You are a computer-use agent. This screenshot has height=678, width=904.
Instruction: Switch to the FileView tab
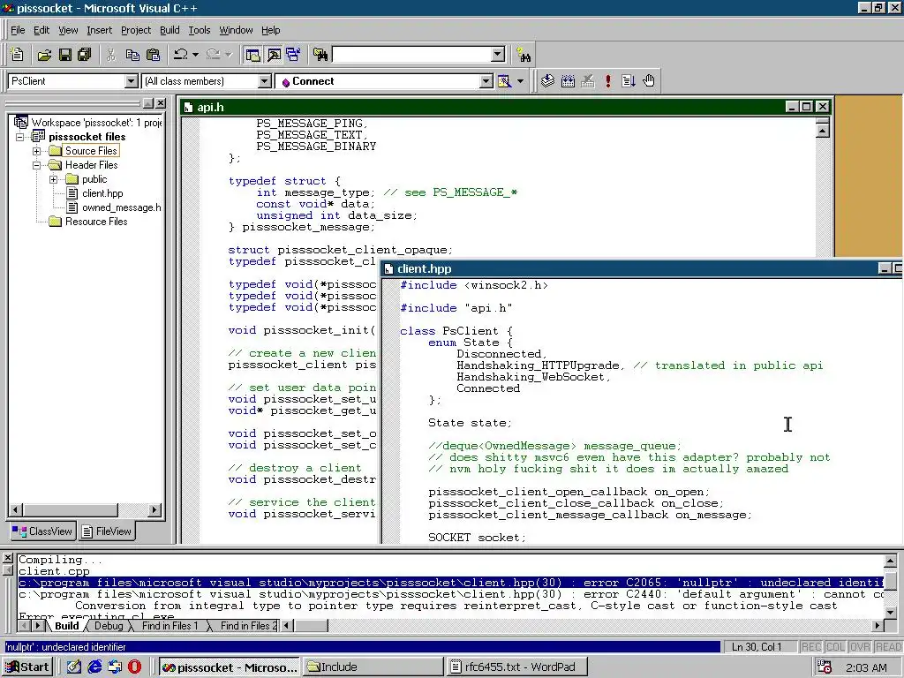click(107, 531)
